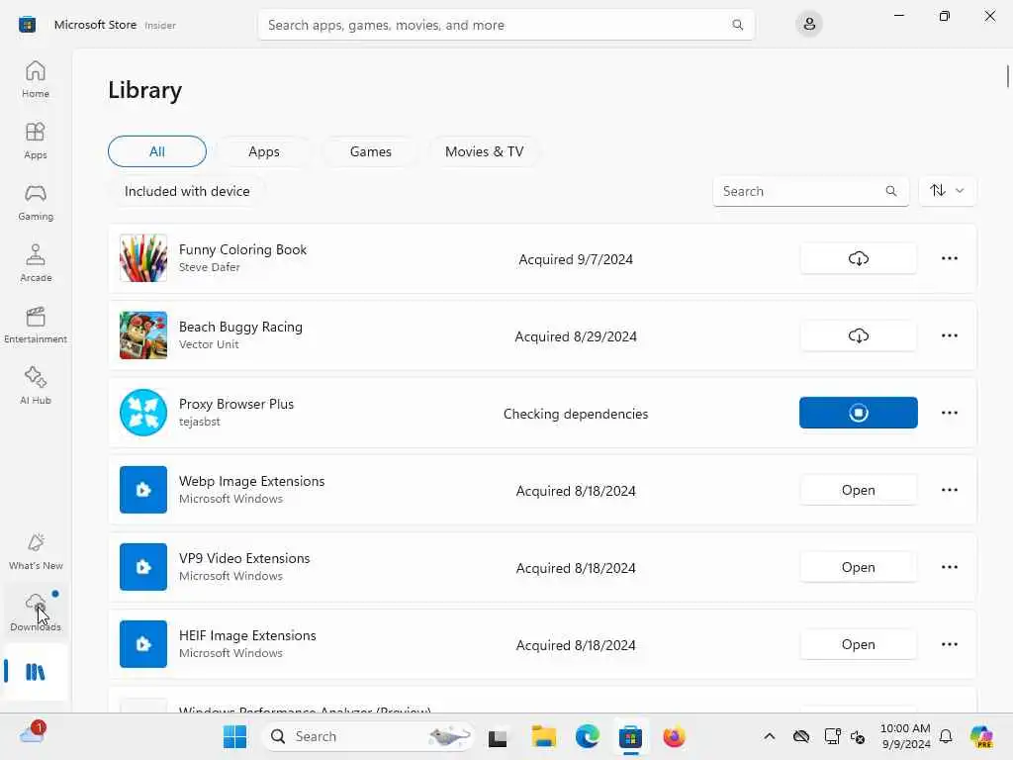This screenshot has width=1013, height=760.
Task: Open File Explorer from the taskbar
Action: (543, 736)
